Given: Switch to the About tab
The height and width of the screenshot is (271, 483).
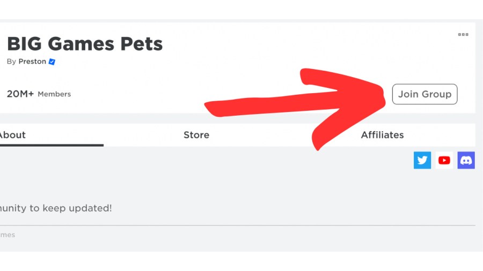Looking at the screenshot, I should pyautogui.click(x=12, y=135).
